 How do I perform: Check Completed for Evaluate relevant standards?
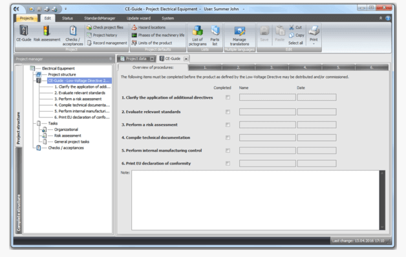(228, 112)
